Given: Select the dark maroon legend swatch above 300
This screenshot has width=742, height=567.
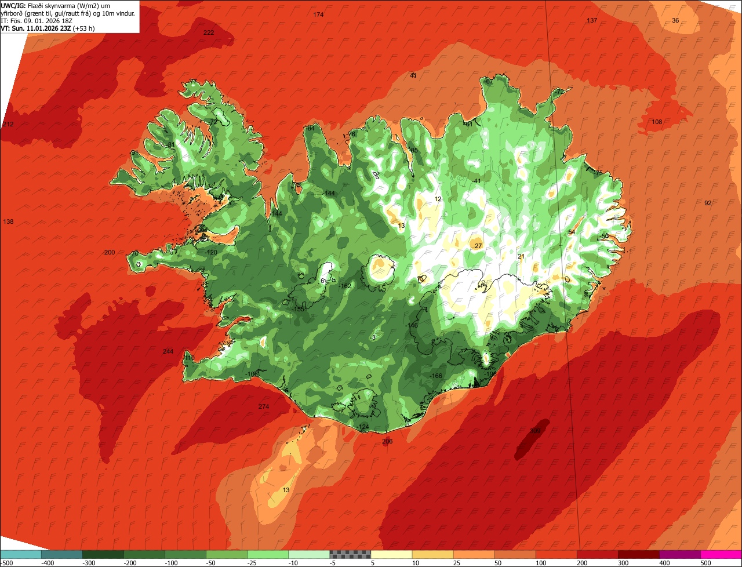Looking at the screenshot, I should coord(639,554).
